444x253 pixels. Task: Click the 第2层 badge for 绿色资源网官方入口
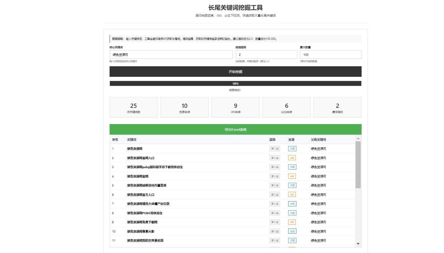tap(275, 195)
